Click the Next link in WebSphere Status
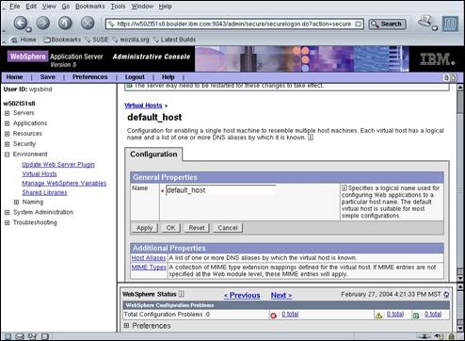This screenshot has height=341, width=465. click(281, 295)
